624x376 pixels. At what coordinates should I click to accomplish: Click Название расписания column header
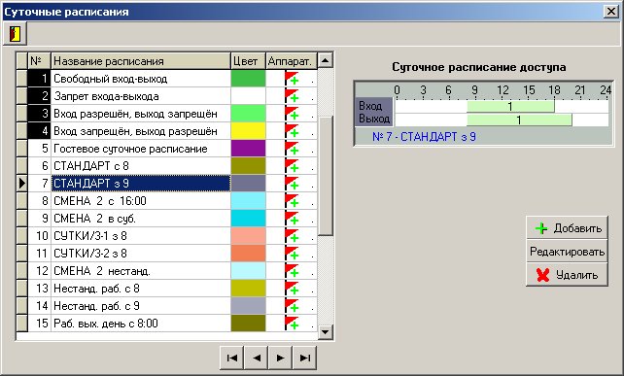click(x=141, y=61)
